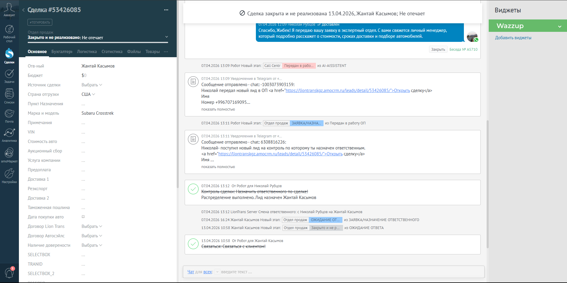Click responsible name Жантай Касымов
The width and height of the screenshot is (567, 283).
[98, 66]
